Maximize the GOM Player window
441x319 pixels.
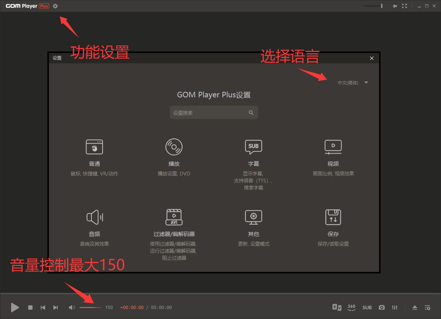427,6
